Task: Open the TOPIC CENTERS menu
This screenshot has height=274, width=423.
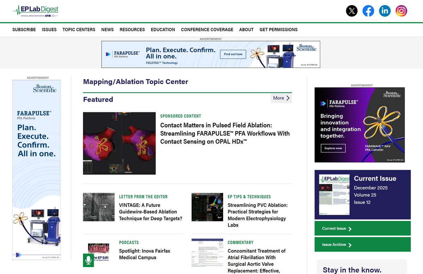Action: (x=79, y=30)
